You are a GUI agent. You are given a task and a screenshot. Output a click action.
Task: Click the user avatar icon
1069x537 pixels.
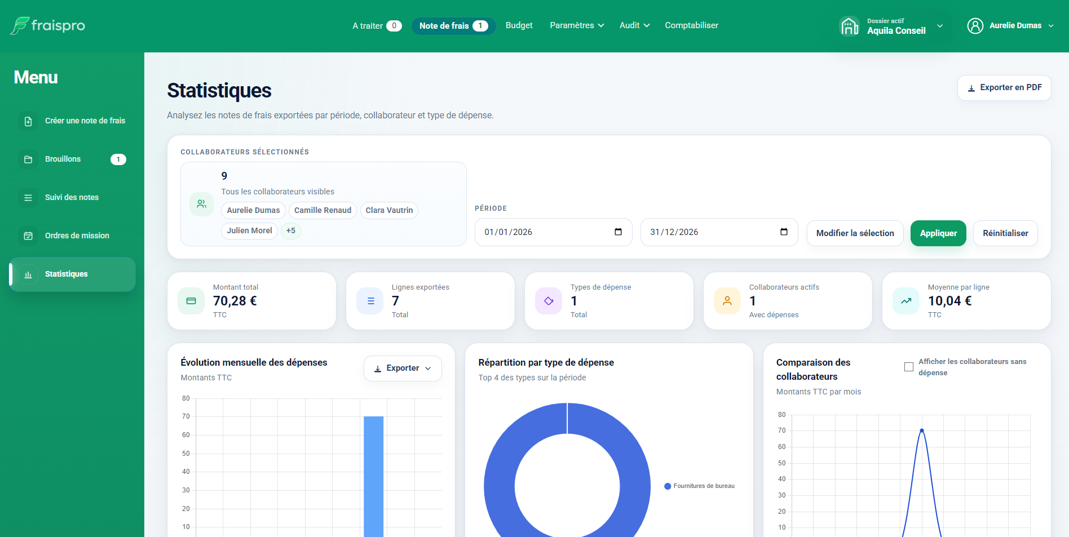click(975, 26)
